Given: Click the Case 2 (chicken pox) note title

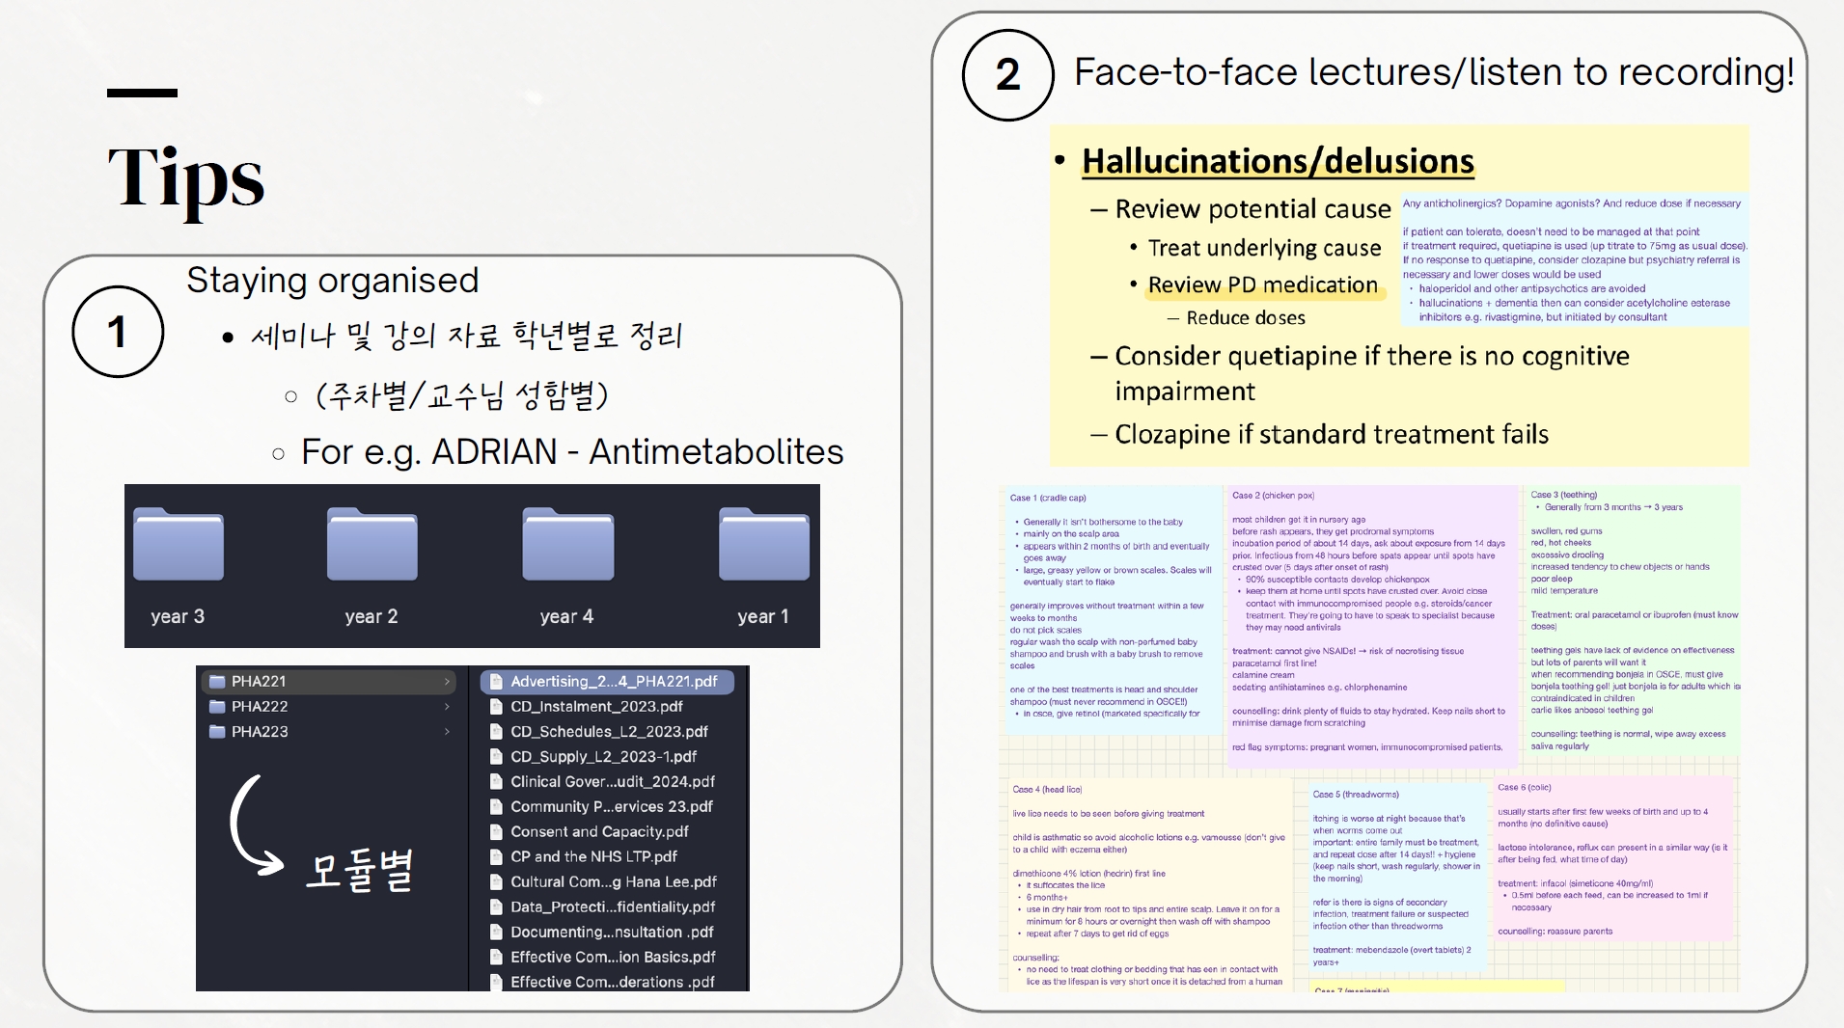Looking at the screenshot, I should click(1273, 496).
